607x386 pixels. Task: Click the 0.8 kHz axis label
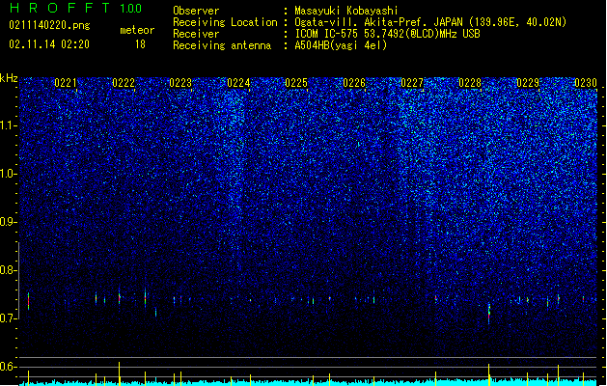pyautogui.click(x=9, y=270)
